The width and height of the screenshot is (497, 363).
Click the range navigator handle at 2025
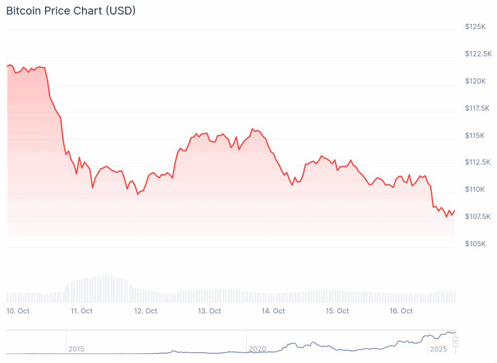(x=455, y=342)
